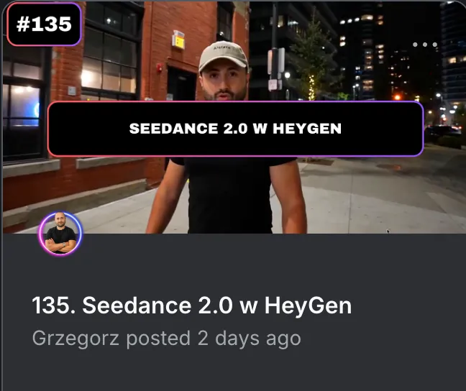
Task: Click the beige cap on the man's head
Action: pyautogui.click(x=223, y=55)
